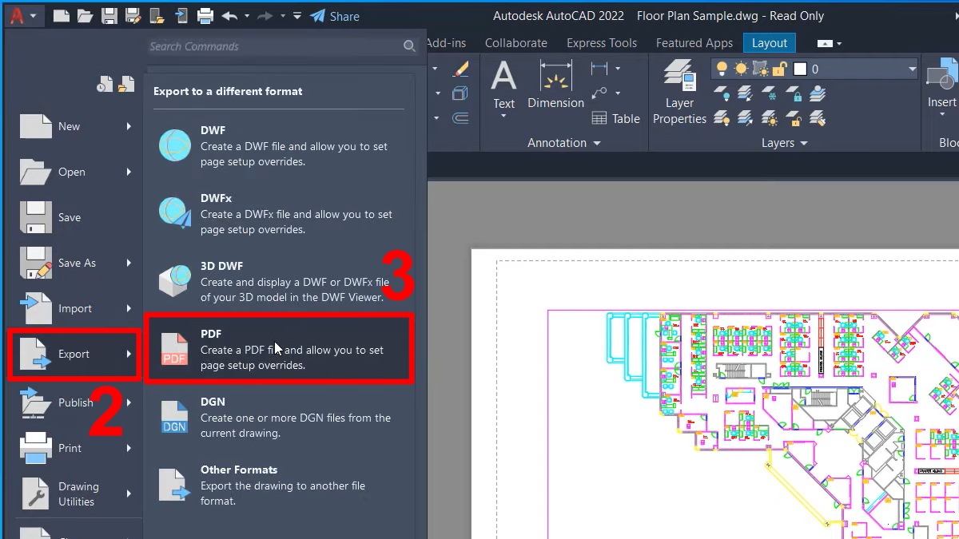Open the Redo history dropdown arrow
This screenshot has width=959, height=539.
[283, 16]
